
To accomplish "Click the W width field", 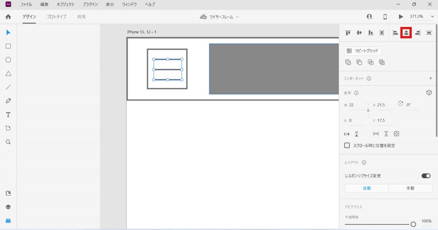I will click(x=357, y=105).
